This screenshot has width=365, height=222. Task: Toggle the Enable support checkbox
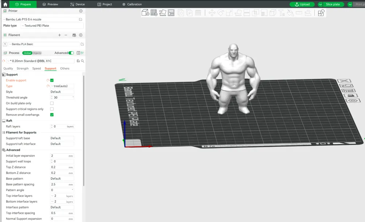click(x=52, y=80)
